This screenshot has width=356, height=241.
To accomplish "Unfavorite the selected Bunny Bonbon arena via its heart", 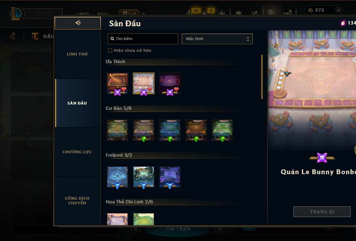I will click(x=150, y=89).
